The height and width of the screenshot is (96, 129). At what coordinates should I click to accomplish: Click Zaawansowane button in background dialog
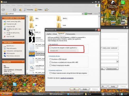112,69
